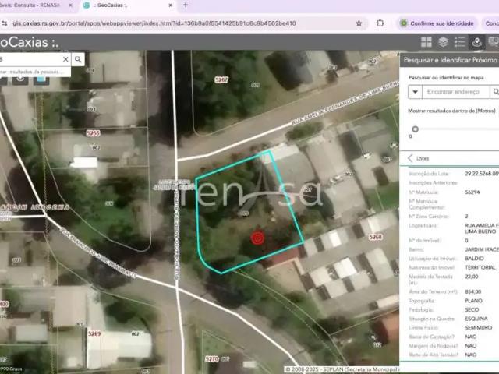
Task: Clear the map search box text
Action: (65, 59)
